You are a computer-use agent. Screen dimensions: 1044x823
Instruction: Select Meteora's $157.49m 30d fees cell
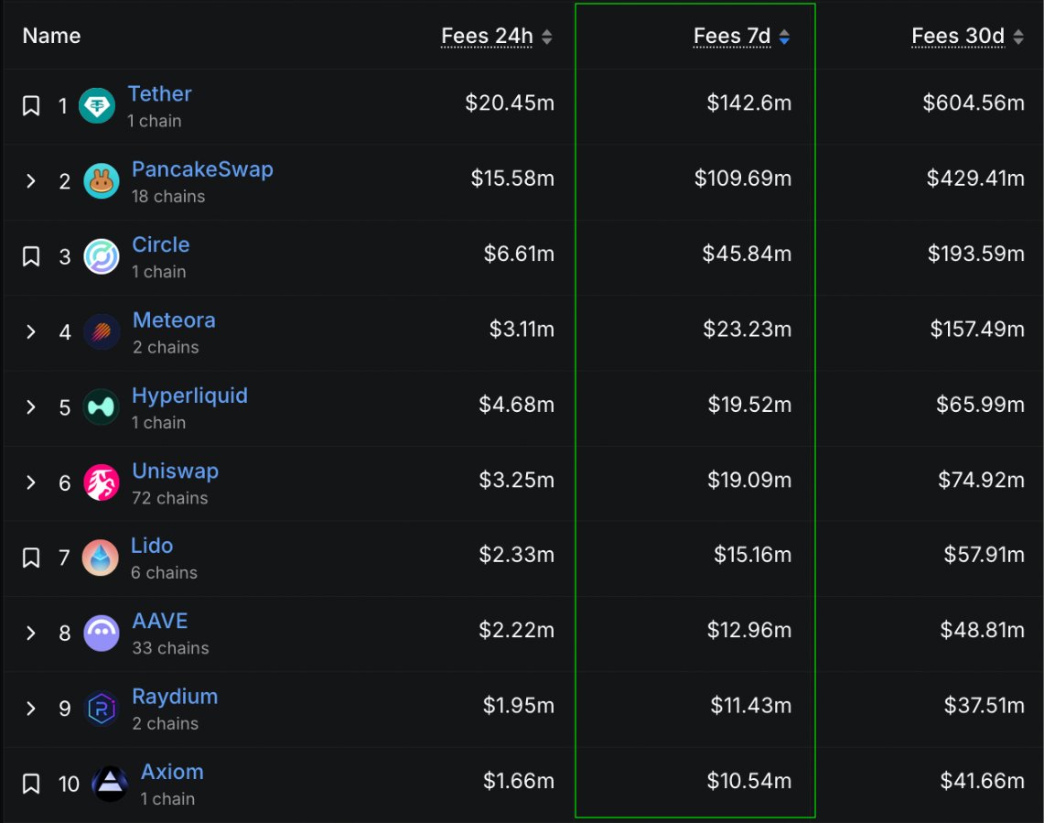tap(977, 329)
